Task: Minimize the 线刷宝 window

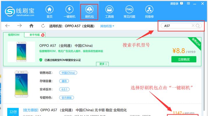Action: (x=195, y=3)
